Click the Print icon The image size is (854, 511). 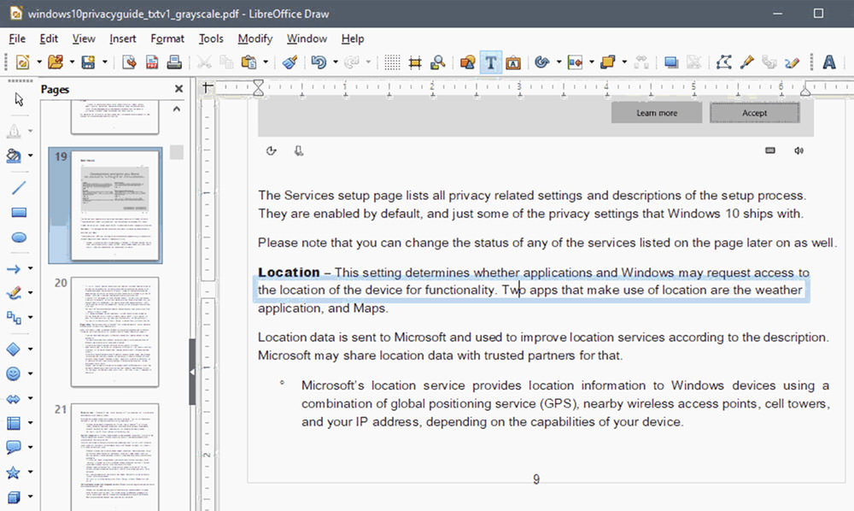tap(174, 62)
